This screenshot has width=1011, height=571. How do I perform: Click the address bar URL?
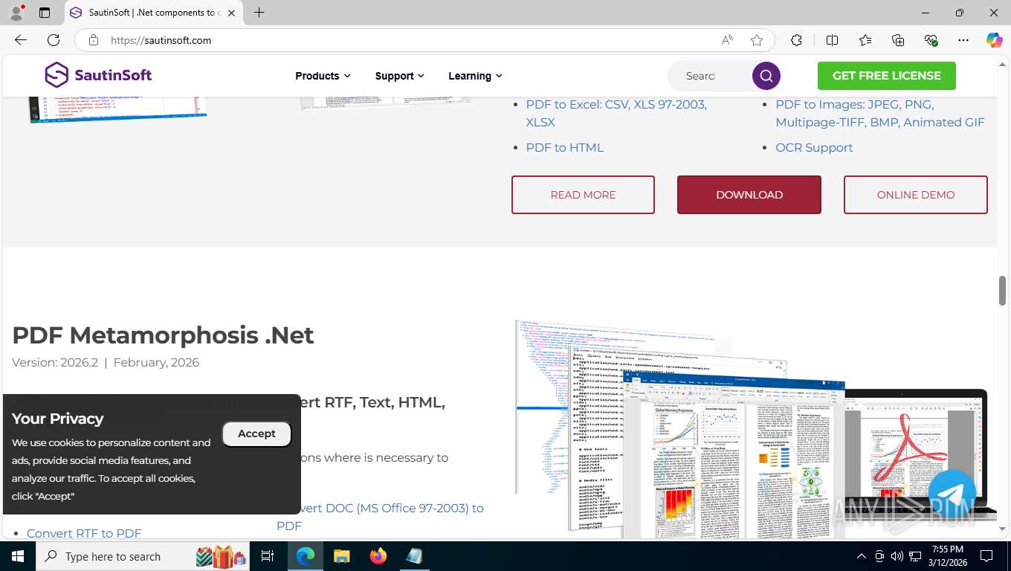(x=161, y=40)
